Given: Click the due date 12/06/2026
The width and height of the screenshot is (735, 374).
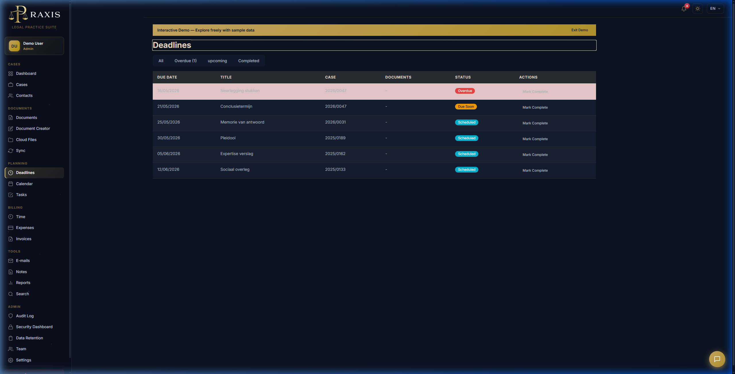Looking at the screenshot, I should 168,169.
